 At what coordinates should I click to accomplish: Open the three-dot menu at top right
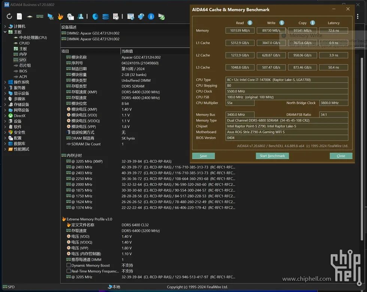[x=358, y=16]
